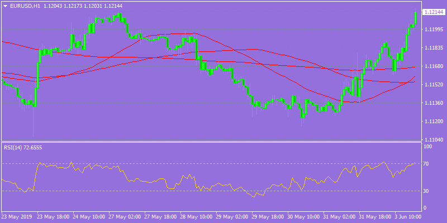
Task: Click the triangle arrow beside EURUSD,H1
Action: (x=5, y=6)
